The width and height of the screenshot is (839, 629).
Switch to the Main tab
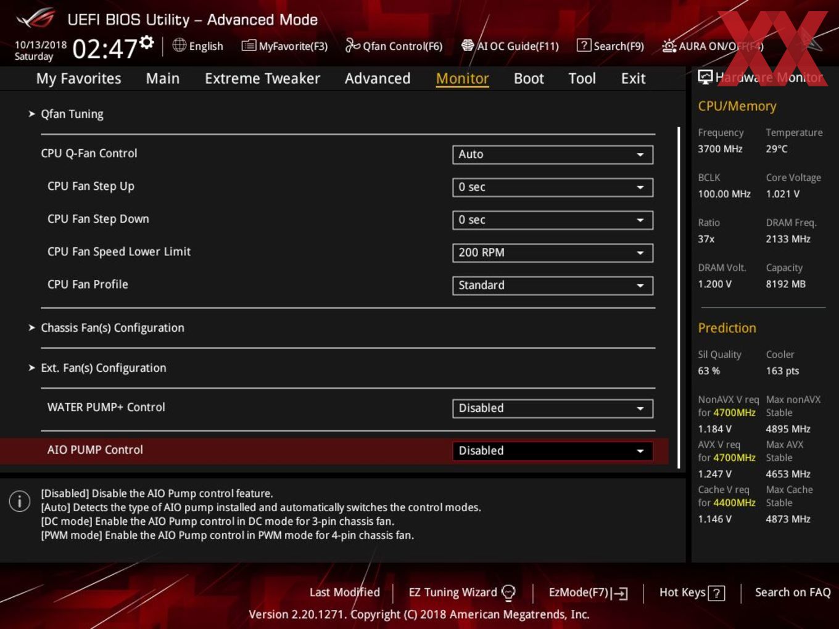click(x=163, y=78)
